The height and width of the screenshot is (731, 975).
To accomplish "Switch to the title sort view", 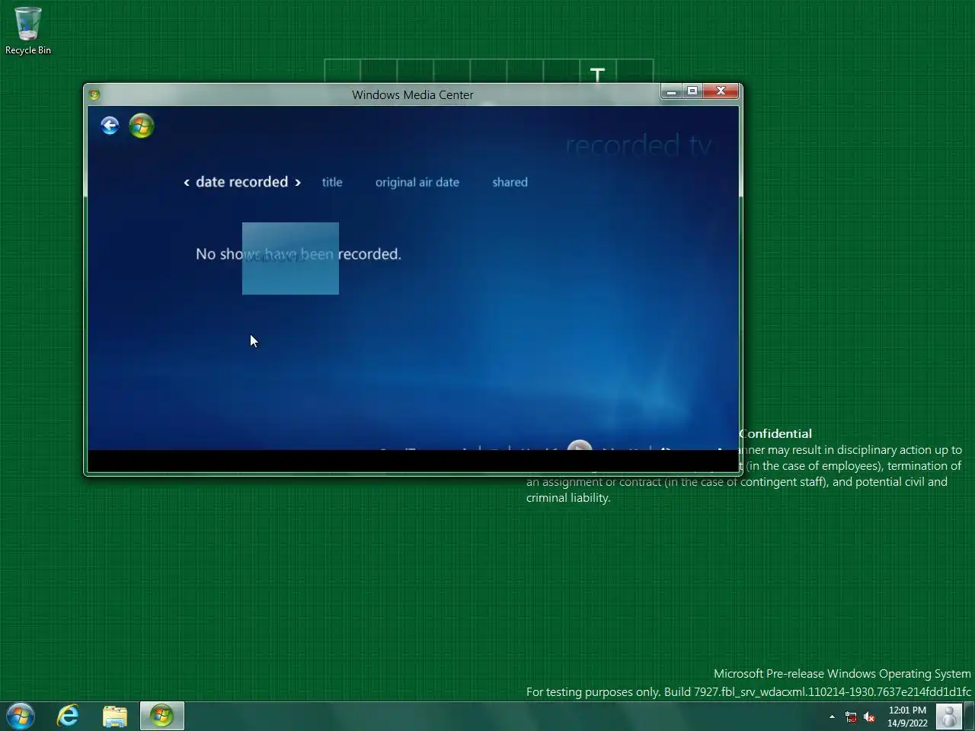I will (x=332, y=182).
